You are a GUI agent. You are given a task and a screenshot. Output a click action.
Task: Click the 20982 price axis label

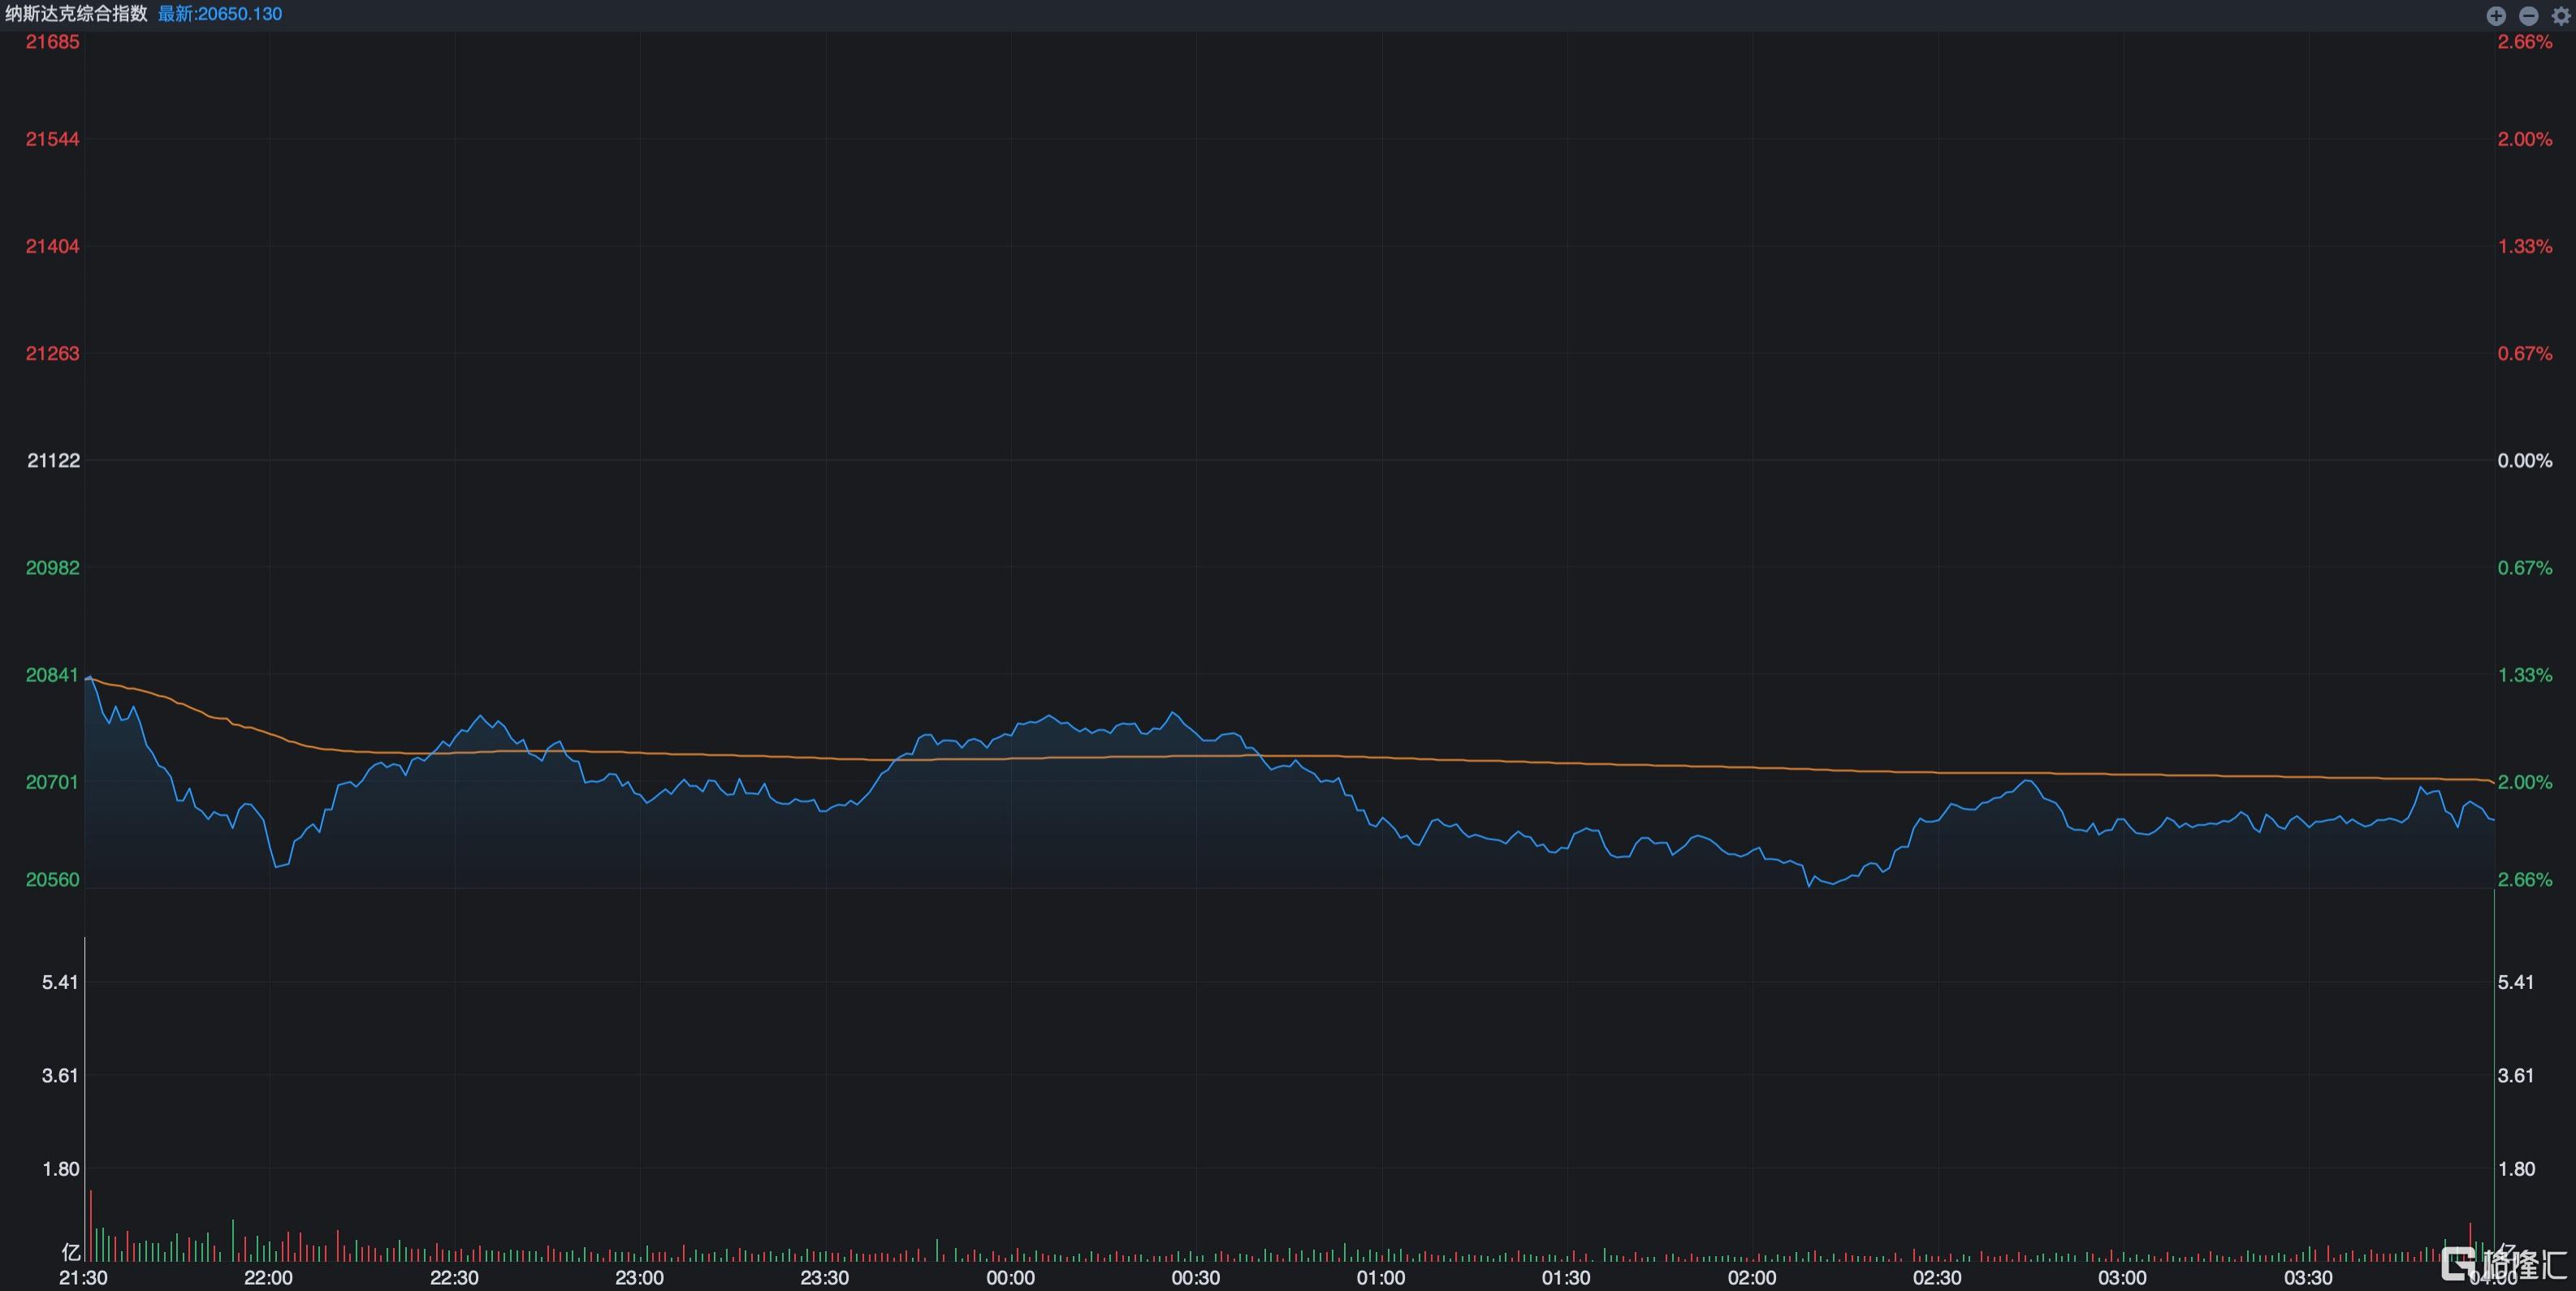pyautogui.click(x=52, y=567)
